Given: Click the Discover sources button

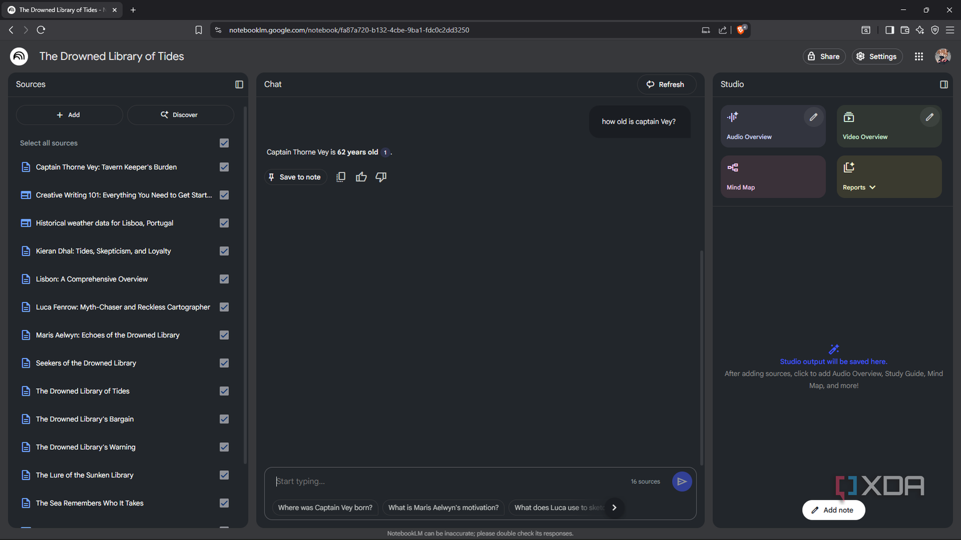Looking at the screenshot, I should coord(180,115).
